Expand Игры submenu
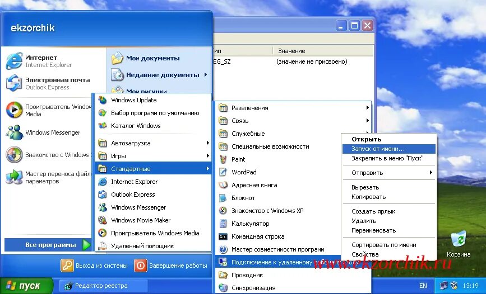486x294 pixels. coord(153,156)
